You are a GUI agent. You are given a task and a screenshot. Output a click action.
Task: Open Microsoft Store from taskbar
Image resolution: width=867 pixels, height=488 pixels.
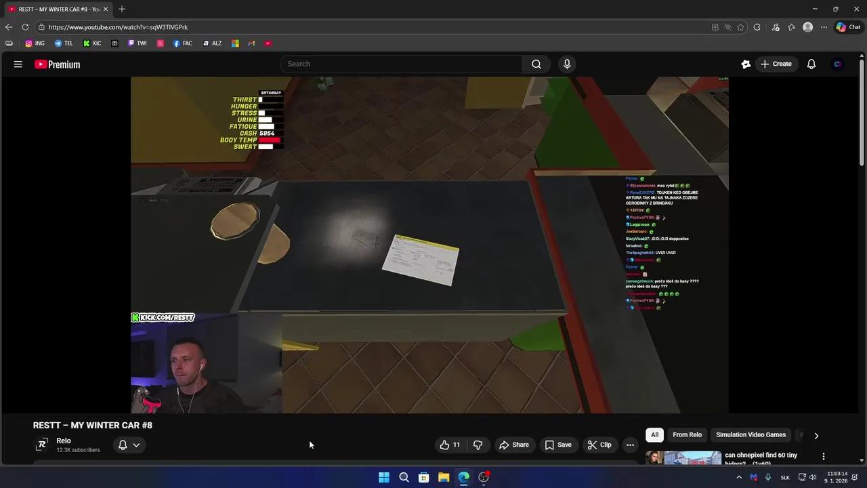point(423,477)
